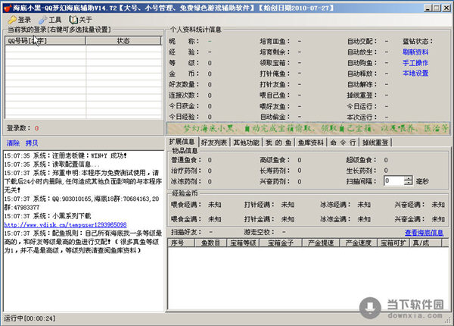
Task: Select the 命令行 tab
Action: point(340,142)
